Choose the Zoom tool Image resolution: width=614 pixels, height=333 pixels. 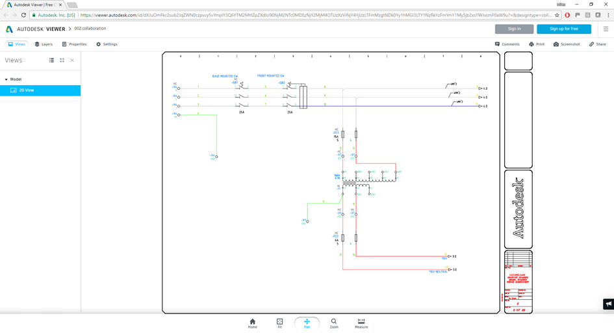333,323
